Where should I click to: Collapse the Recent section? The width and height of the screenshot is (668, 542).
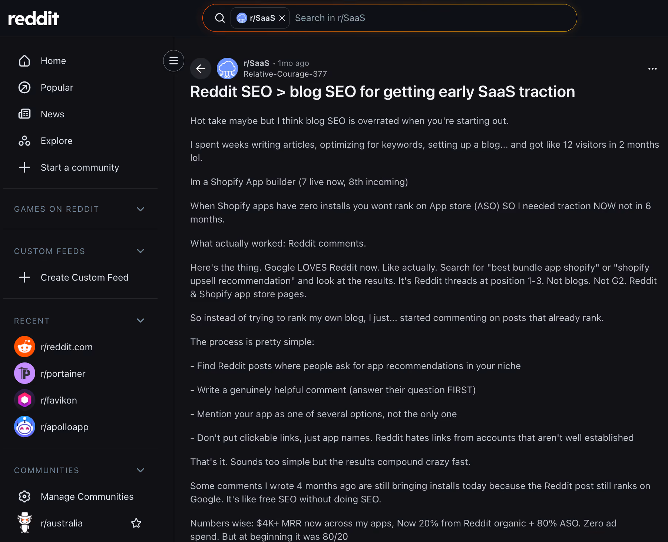coord(140,321)
